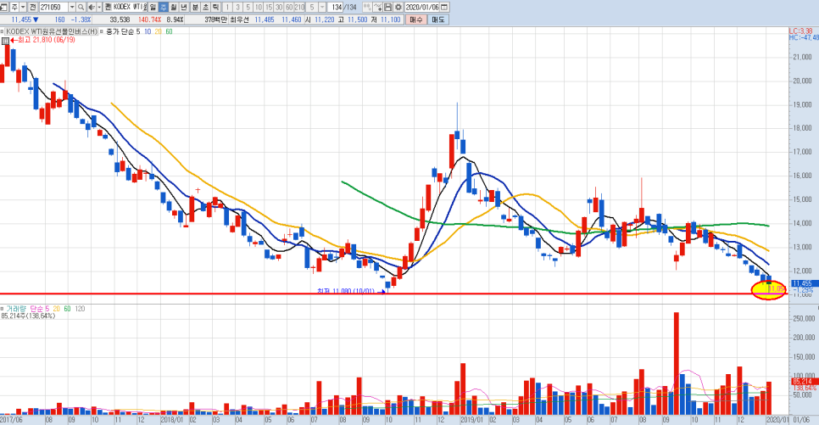Click the grid icon beside 최고 label

5,40
